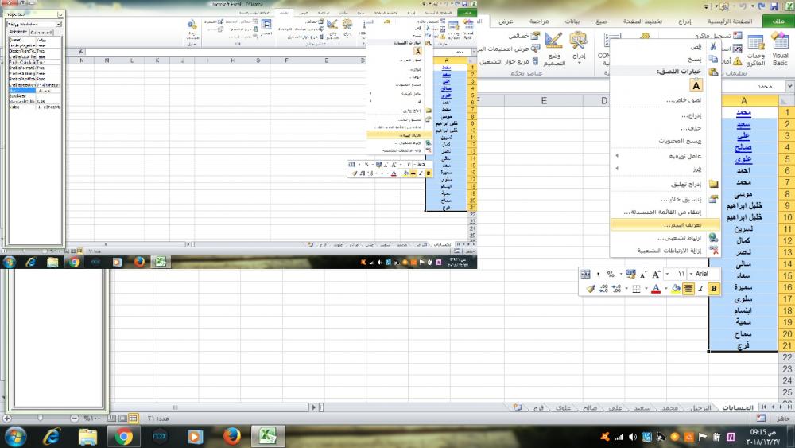
Task: Choose Cut (قص) in context menu
Action: click(665, 46)
